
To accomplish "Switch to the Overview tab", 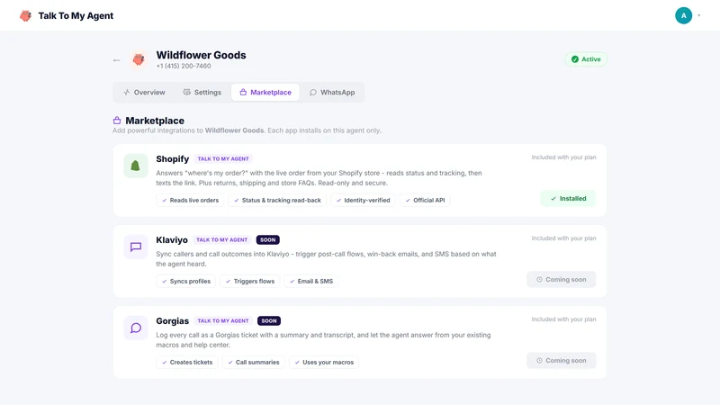I will pos(144,93).
